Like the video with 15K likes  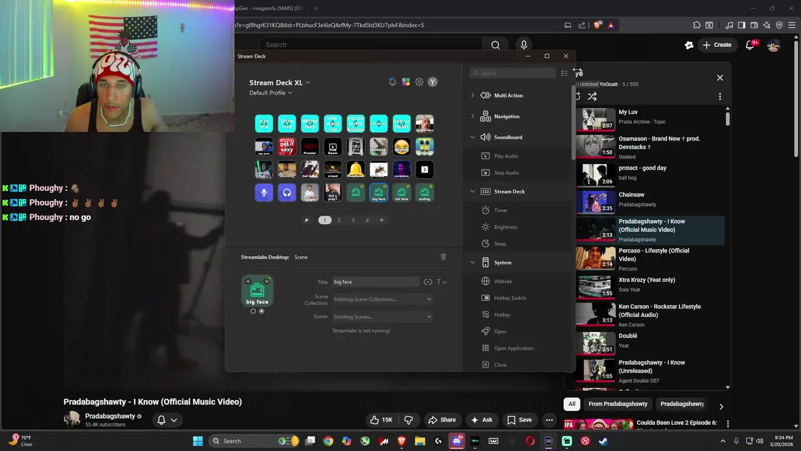380,420
